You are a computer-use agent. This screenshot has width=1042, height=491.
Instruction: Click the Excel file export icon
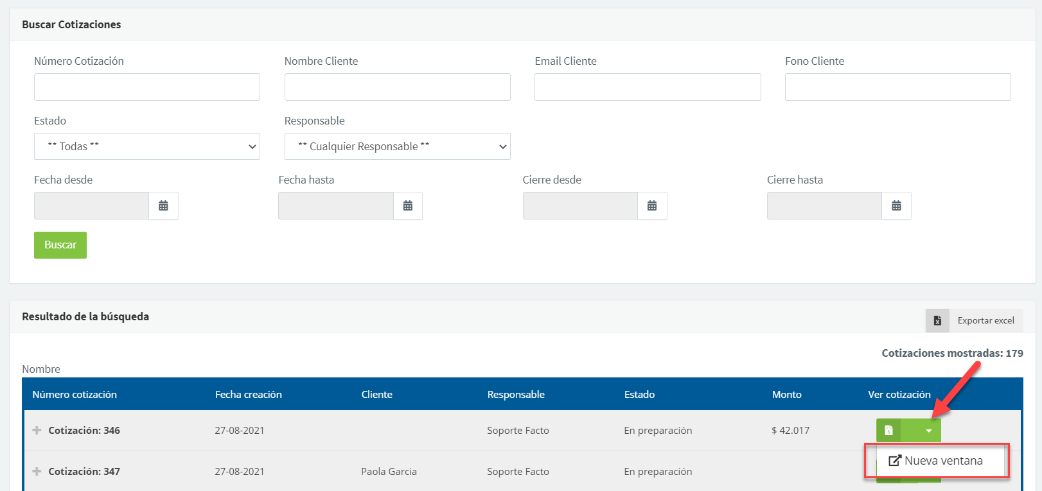click(937, 320)
